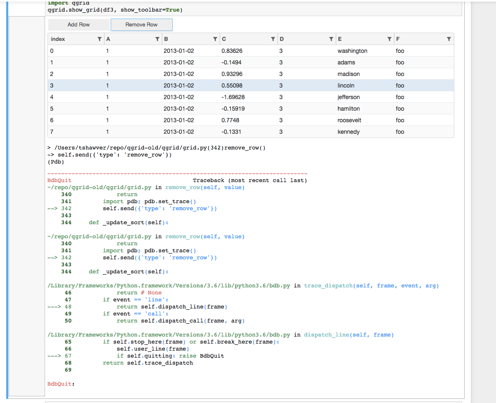
Task: Click the 'def _update_sort(self):' first occurrence
Action: coord(128,223)
